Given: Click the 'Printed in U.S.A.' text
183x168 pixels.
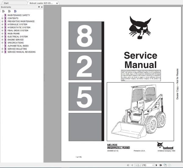Looking at the screenshot, I should [139, 151].
